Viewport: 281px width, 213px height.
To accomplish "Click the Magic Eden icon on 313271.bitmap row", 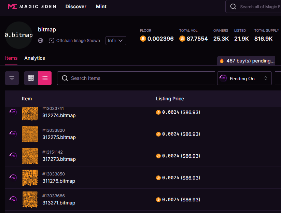I will [x=13, y=200].
